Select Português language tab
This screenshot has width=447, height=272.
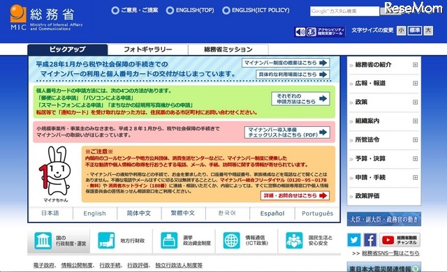coord(317,213)
